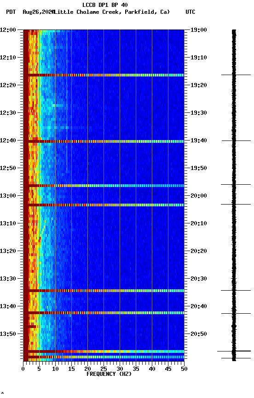This screenshot has width=254, height=398.
Task: Click the '35' frequency axis tick label
Action: tap(136, 369)
